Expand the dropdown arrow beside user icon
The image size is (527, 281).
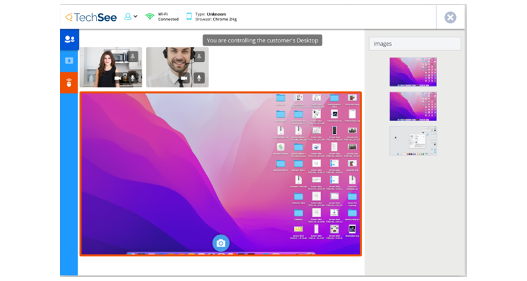(136, 16)
